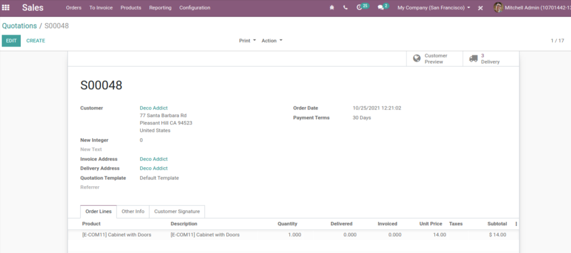Open activities clock icon with 25 badge
Image resolution: width=571 pixels, height=253 pixels.
tap(362, 7)
